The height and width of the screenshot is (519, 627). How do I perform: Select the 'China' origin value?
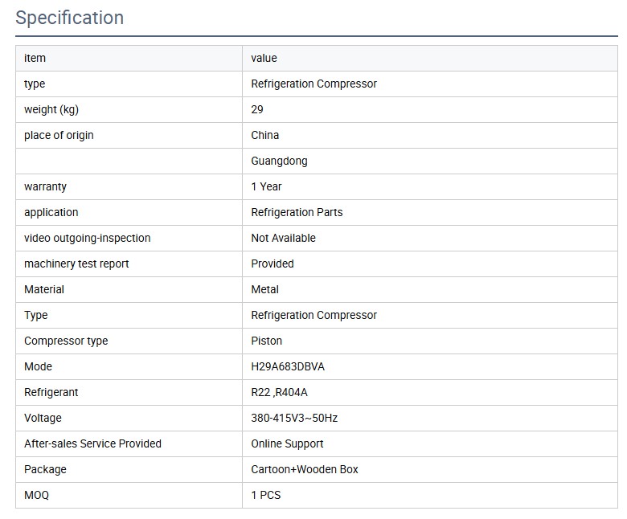(x=265, y=135)
